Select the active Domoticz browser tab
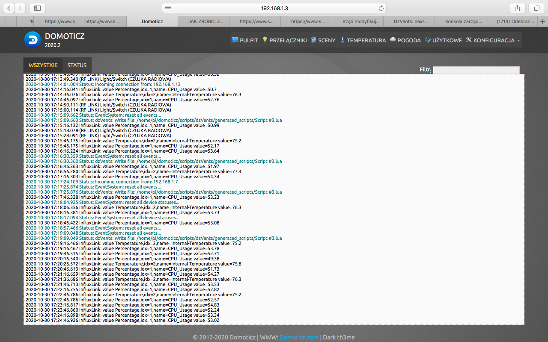 152,21
